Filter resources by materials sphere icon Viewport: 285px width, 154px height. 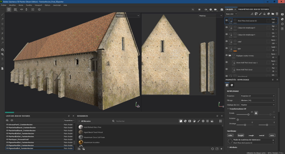coord(181,121)
